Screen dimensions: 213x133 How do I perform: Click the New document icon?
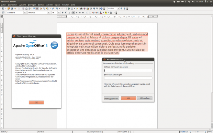pyautogui.click(x=3, y=9)
